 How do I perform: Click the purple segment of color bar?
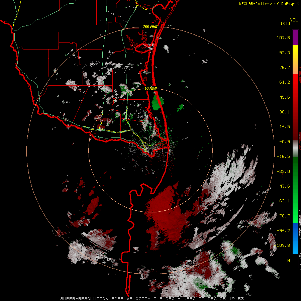pos(295,37)
